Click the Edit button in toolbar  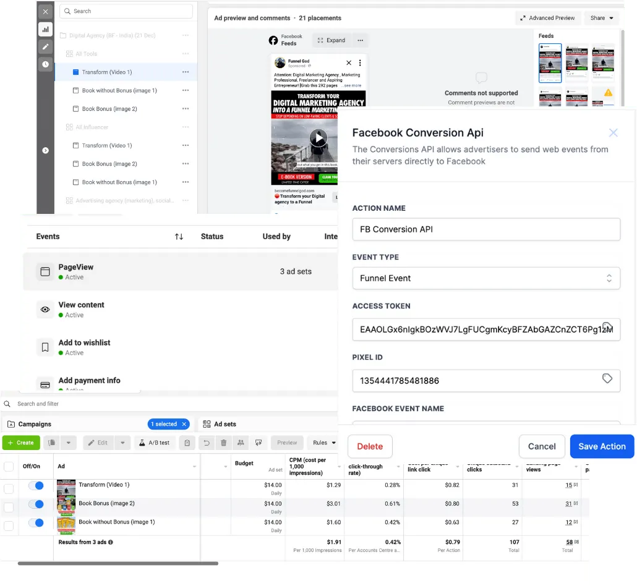click(98, 443)
